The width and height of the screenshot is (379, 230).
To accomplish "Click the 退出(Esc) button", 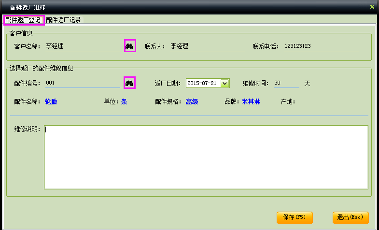I will click(x=351, y=217).
